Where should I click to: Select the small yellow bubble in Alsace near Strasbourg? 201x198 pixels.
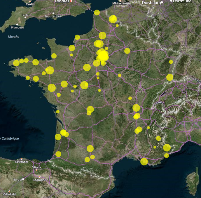pyautogui.click(x=171, y=62)
